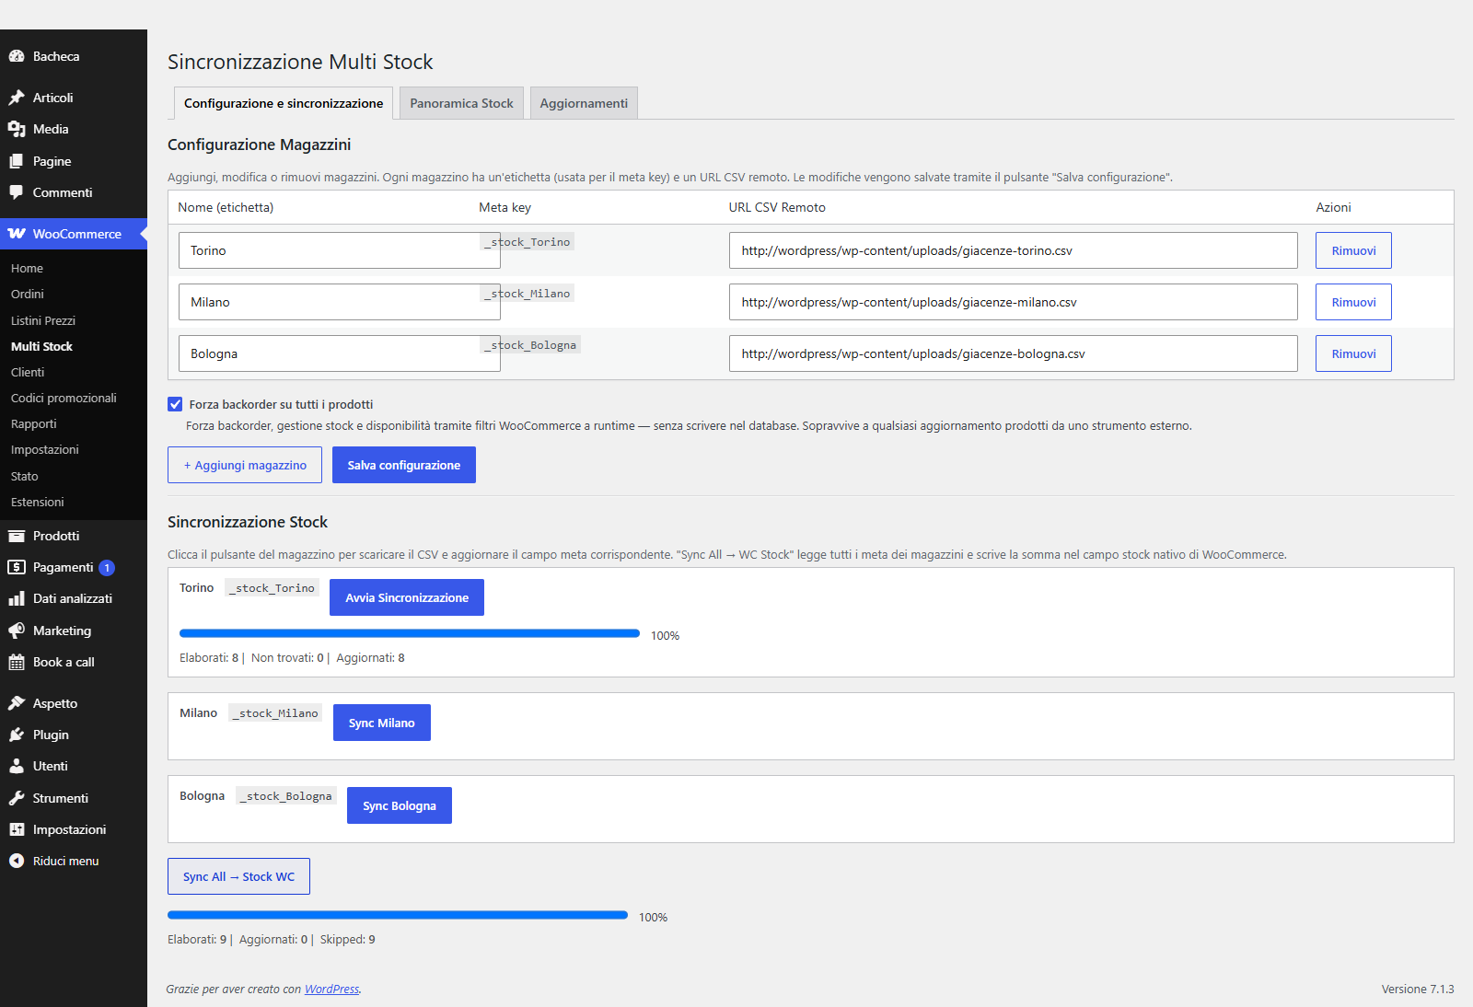Select Multi Stock submenu item
1473x1007 pixels.
41,346
